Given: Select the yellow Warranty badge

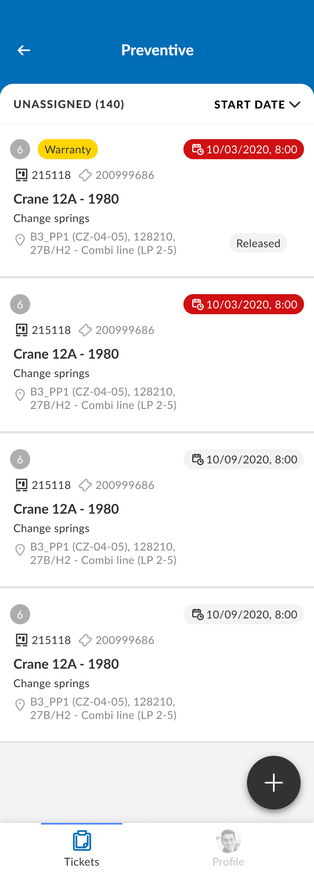Looking at the screenshot, I should 68,150.
